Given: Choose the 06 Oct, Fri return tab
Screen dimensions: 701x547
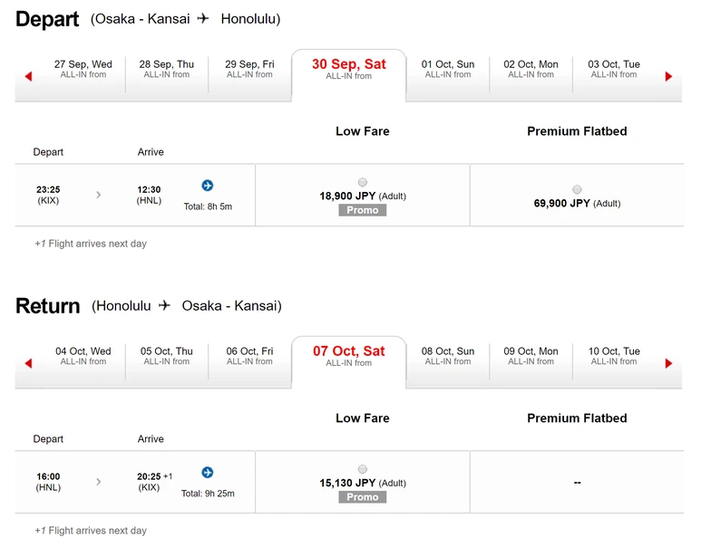Looking at the screenshot, I should click(x=249, y=356).
